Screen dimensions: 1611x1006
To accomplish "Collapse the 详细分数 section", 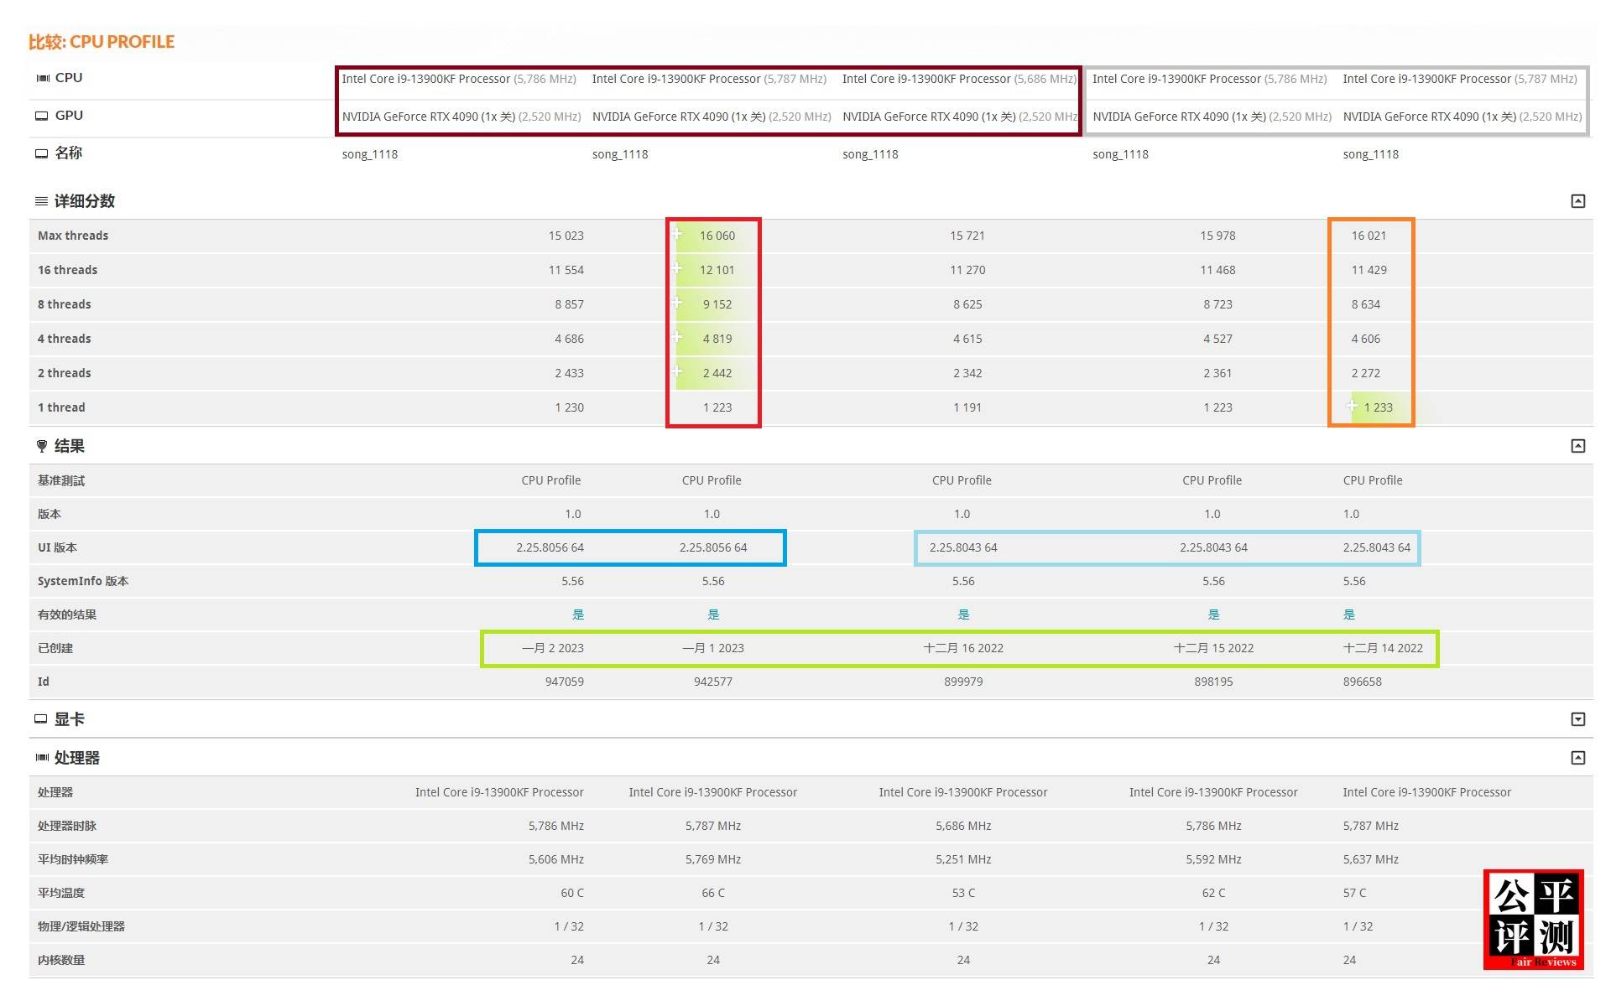I will [1577, 201].
